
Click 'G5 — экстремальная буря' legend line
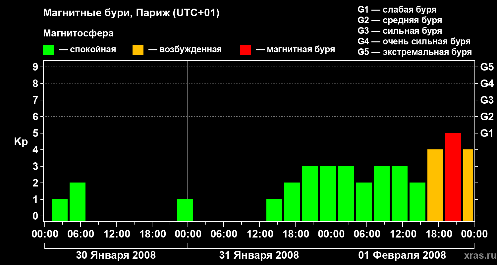[414, 52]
